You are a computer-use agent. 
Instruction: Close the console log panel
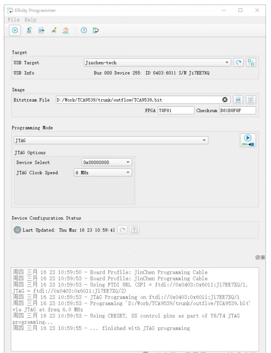[263, 257]
